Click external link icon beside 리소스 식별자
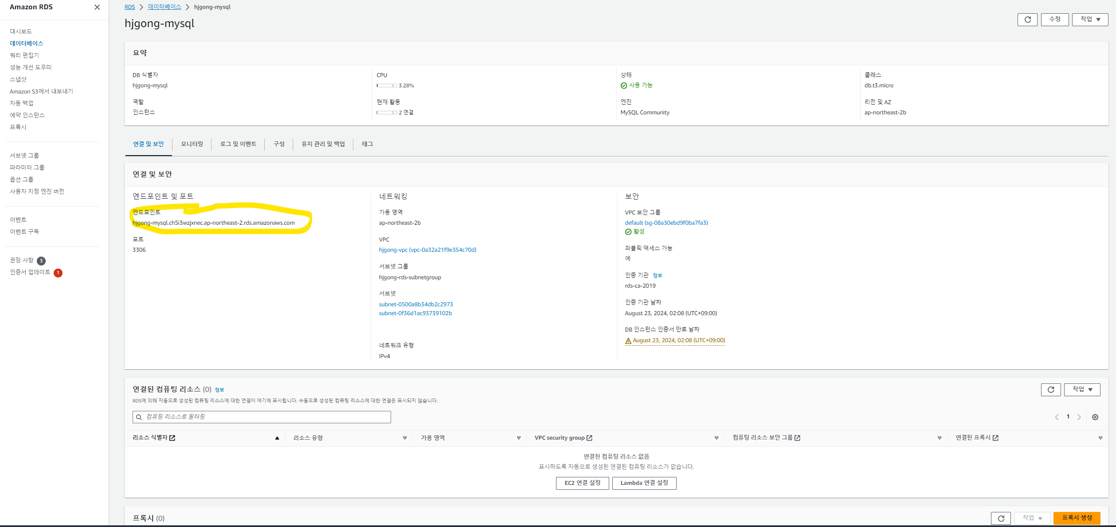This screenshot has height=527, width=1116. pyautogui.click(x=172, y=438)
